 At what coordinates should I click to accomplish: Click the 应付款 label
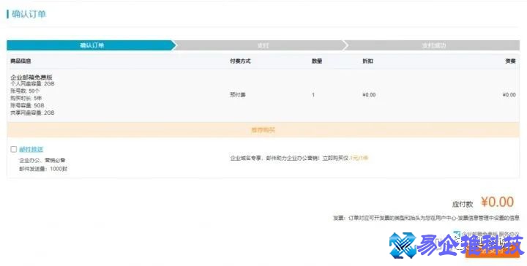[x=463, y=204]
